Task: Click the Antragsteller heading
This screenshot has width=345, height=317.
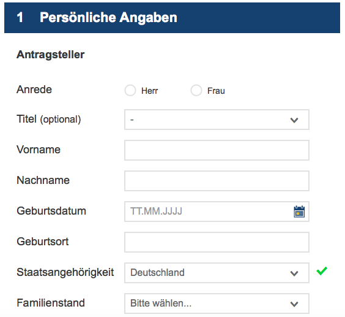Action: [x=50, y=55]
